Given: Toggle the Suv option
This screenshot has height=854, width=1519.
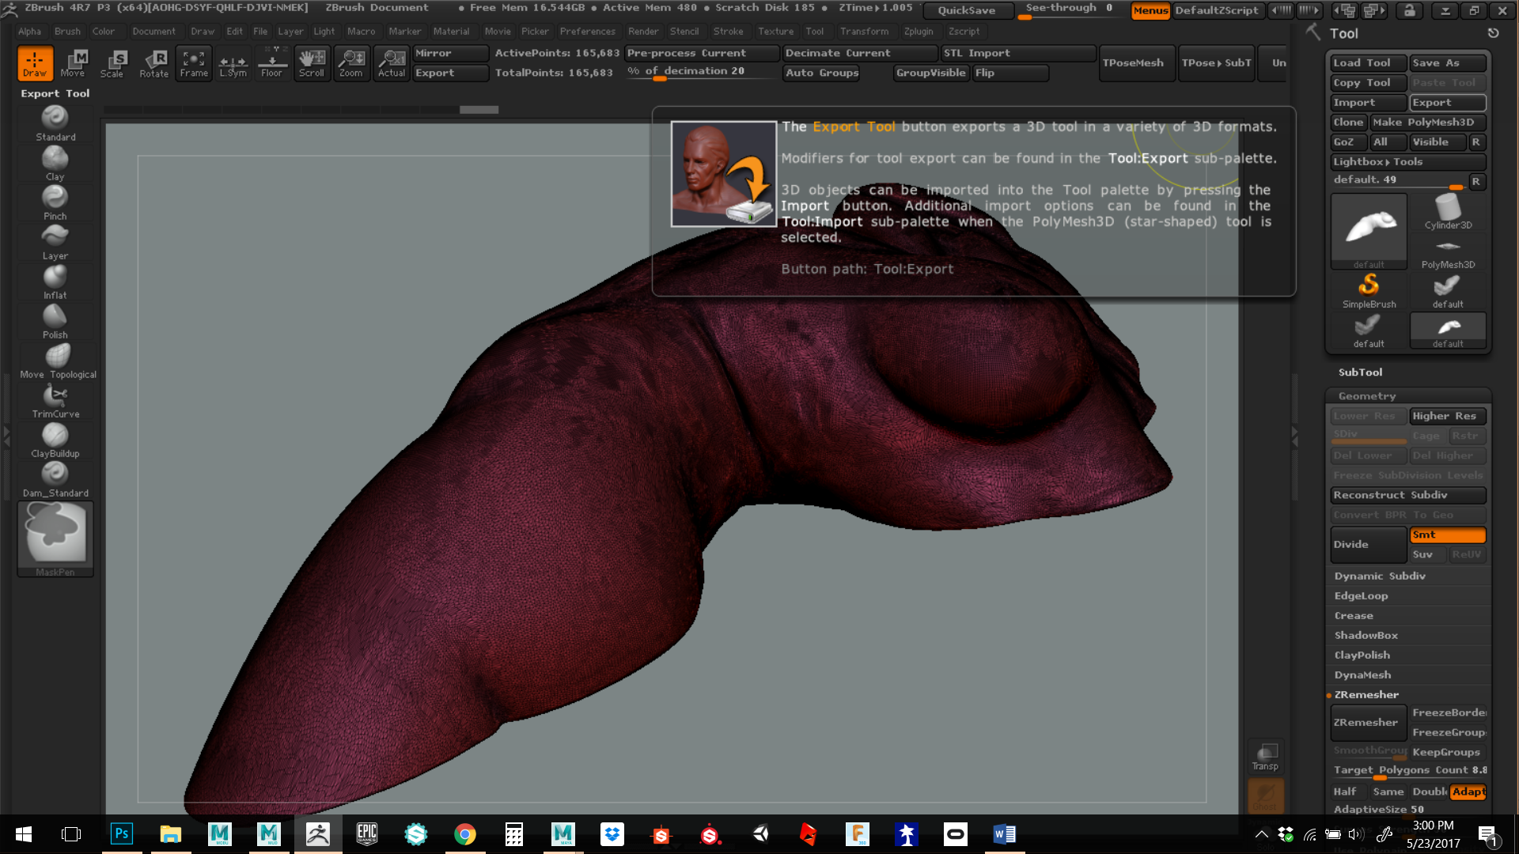Looking at the screenshot, I should (1428, 555).
